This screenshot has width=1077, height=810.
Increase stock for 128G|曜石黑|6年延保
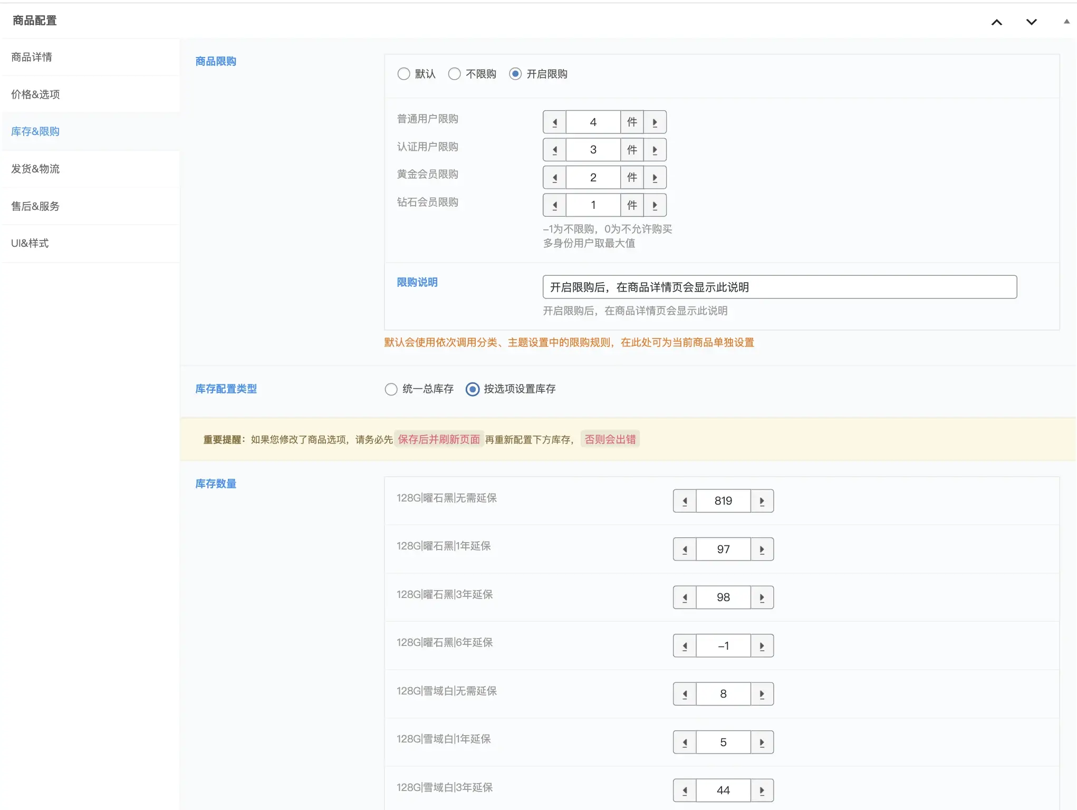tap(762, 646)
